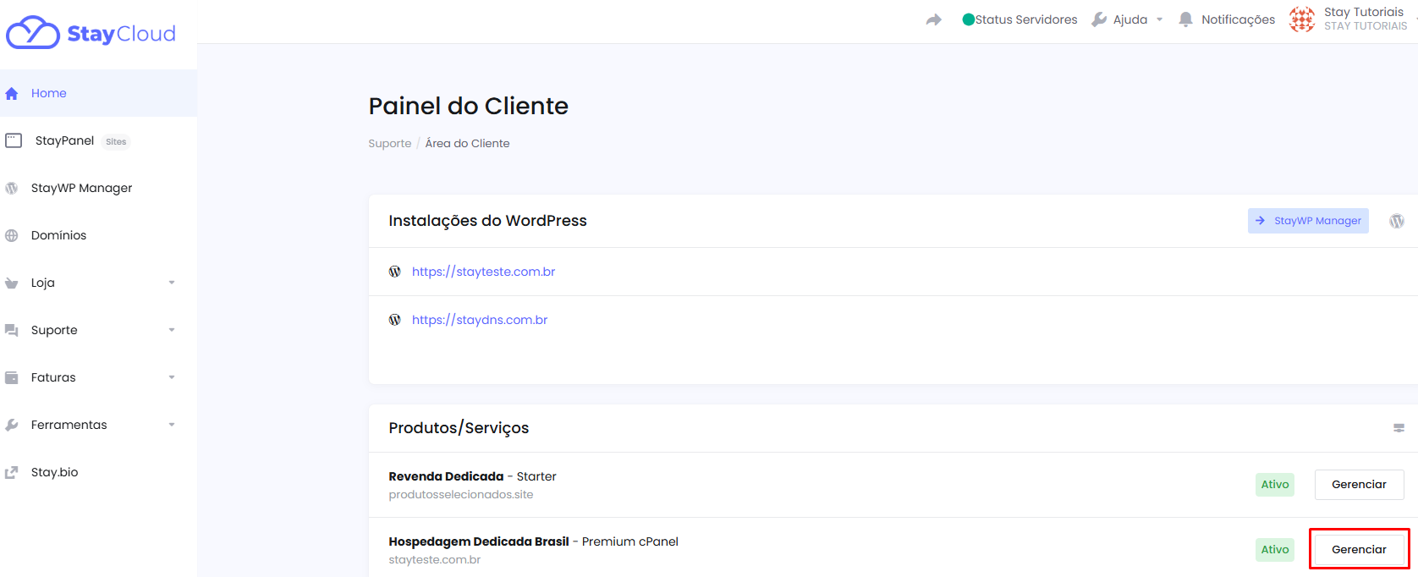Screen dimensions: 1418x577
Task: Click the Domínios globe icon
Action: [12, 236]
